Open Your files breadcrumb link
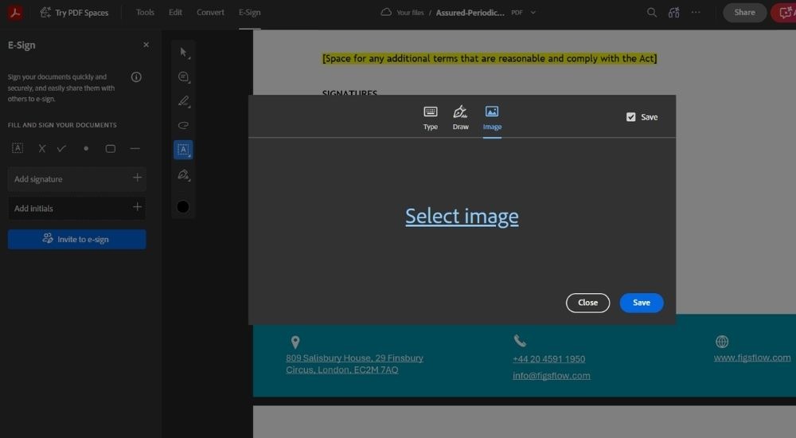This screenshot has height=438, width=796. tap(410, 13)
